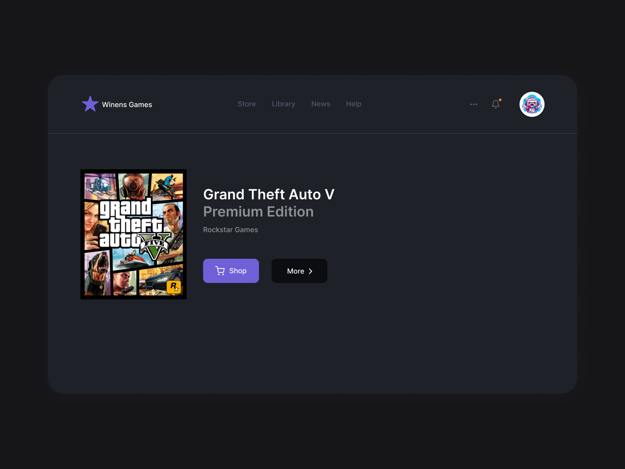Toggle the notification indicator on the bell

coord(500,100)
